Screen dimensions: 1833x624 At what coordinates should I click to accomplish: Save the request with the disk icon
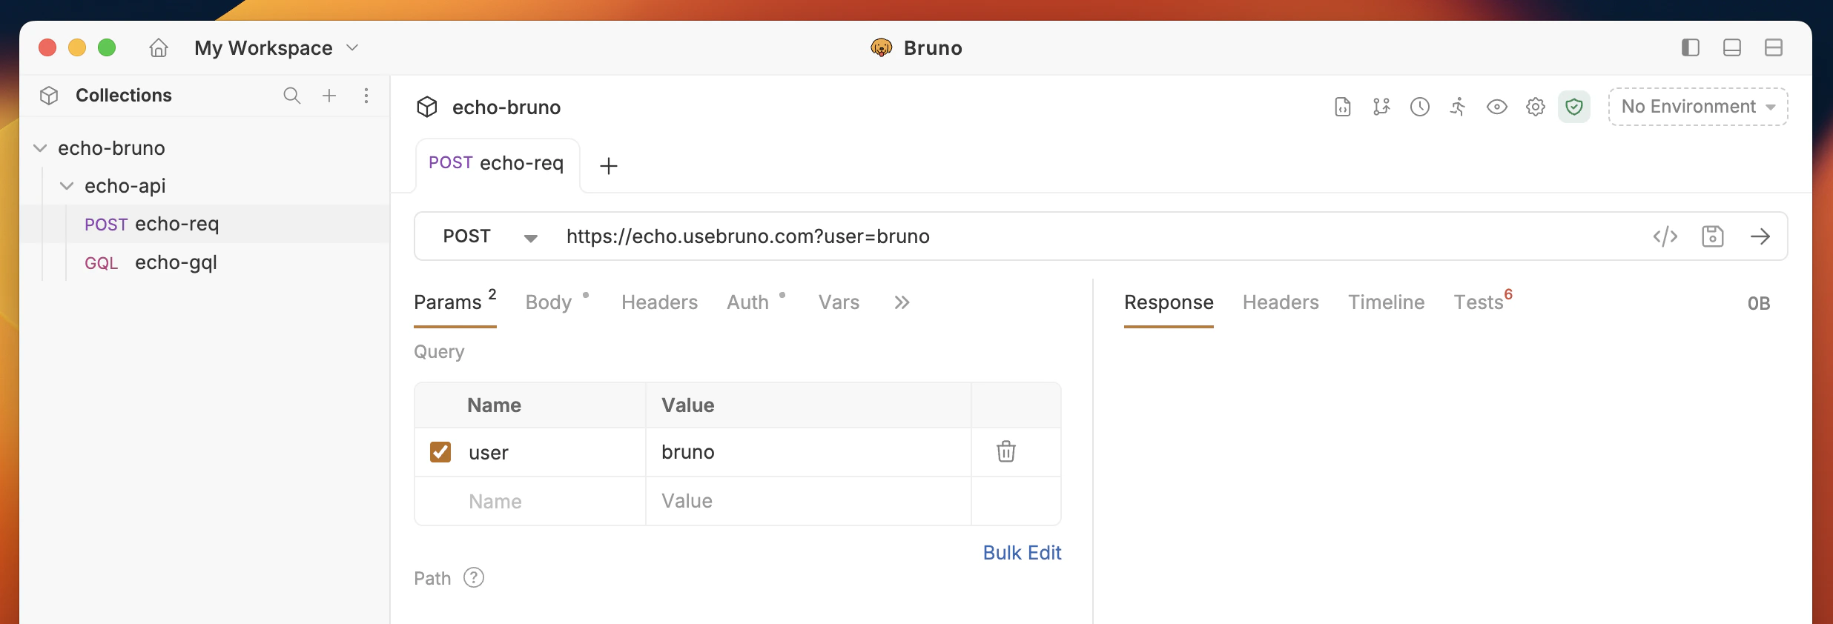[x=1712, y=236]
